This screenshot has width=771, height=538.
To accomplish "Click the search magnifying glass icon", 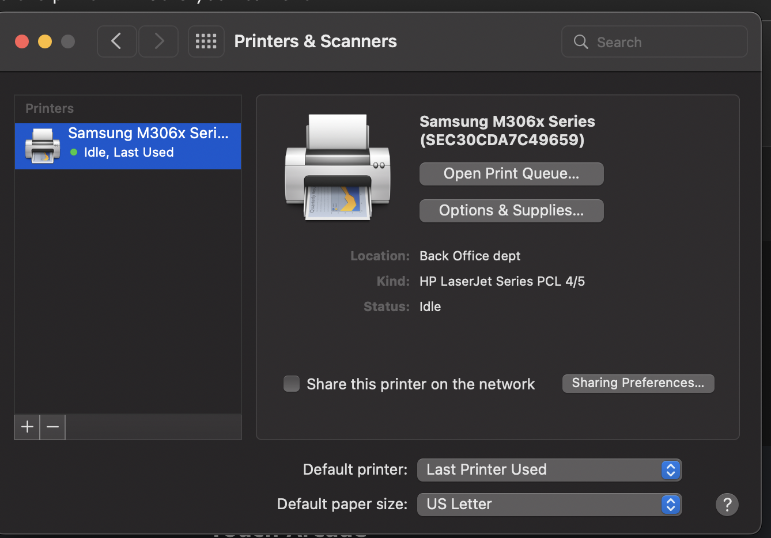I will [x=581, y=42].
